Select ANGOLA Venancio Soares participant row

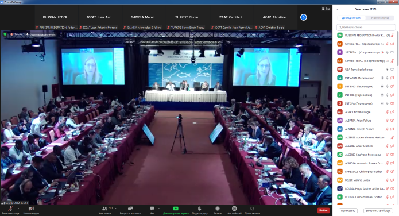(366, 163)
